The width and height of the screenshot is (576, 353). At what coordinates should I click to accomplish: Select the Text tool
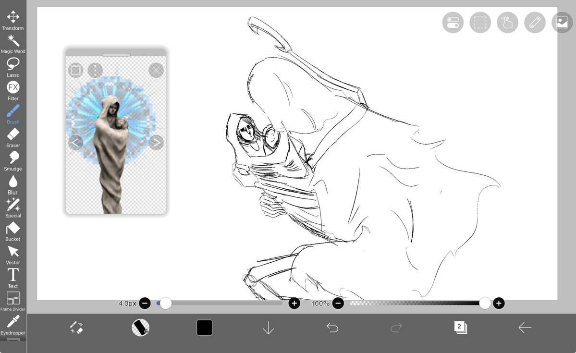tap(12, 276)
